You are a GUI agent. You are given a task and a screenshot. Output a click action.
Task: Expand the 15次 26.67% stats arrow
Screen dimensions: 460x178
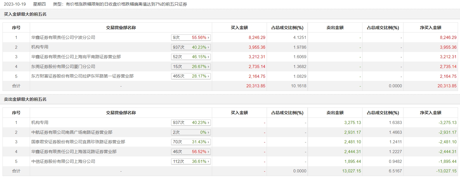209,67
